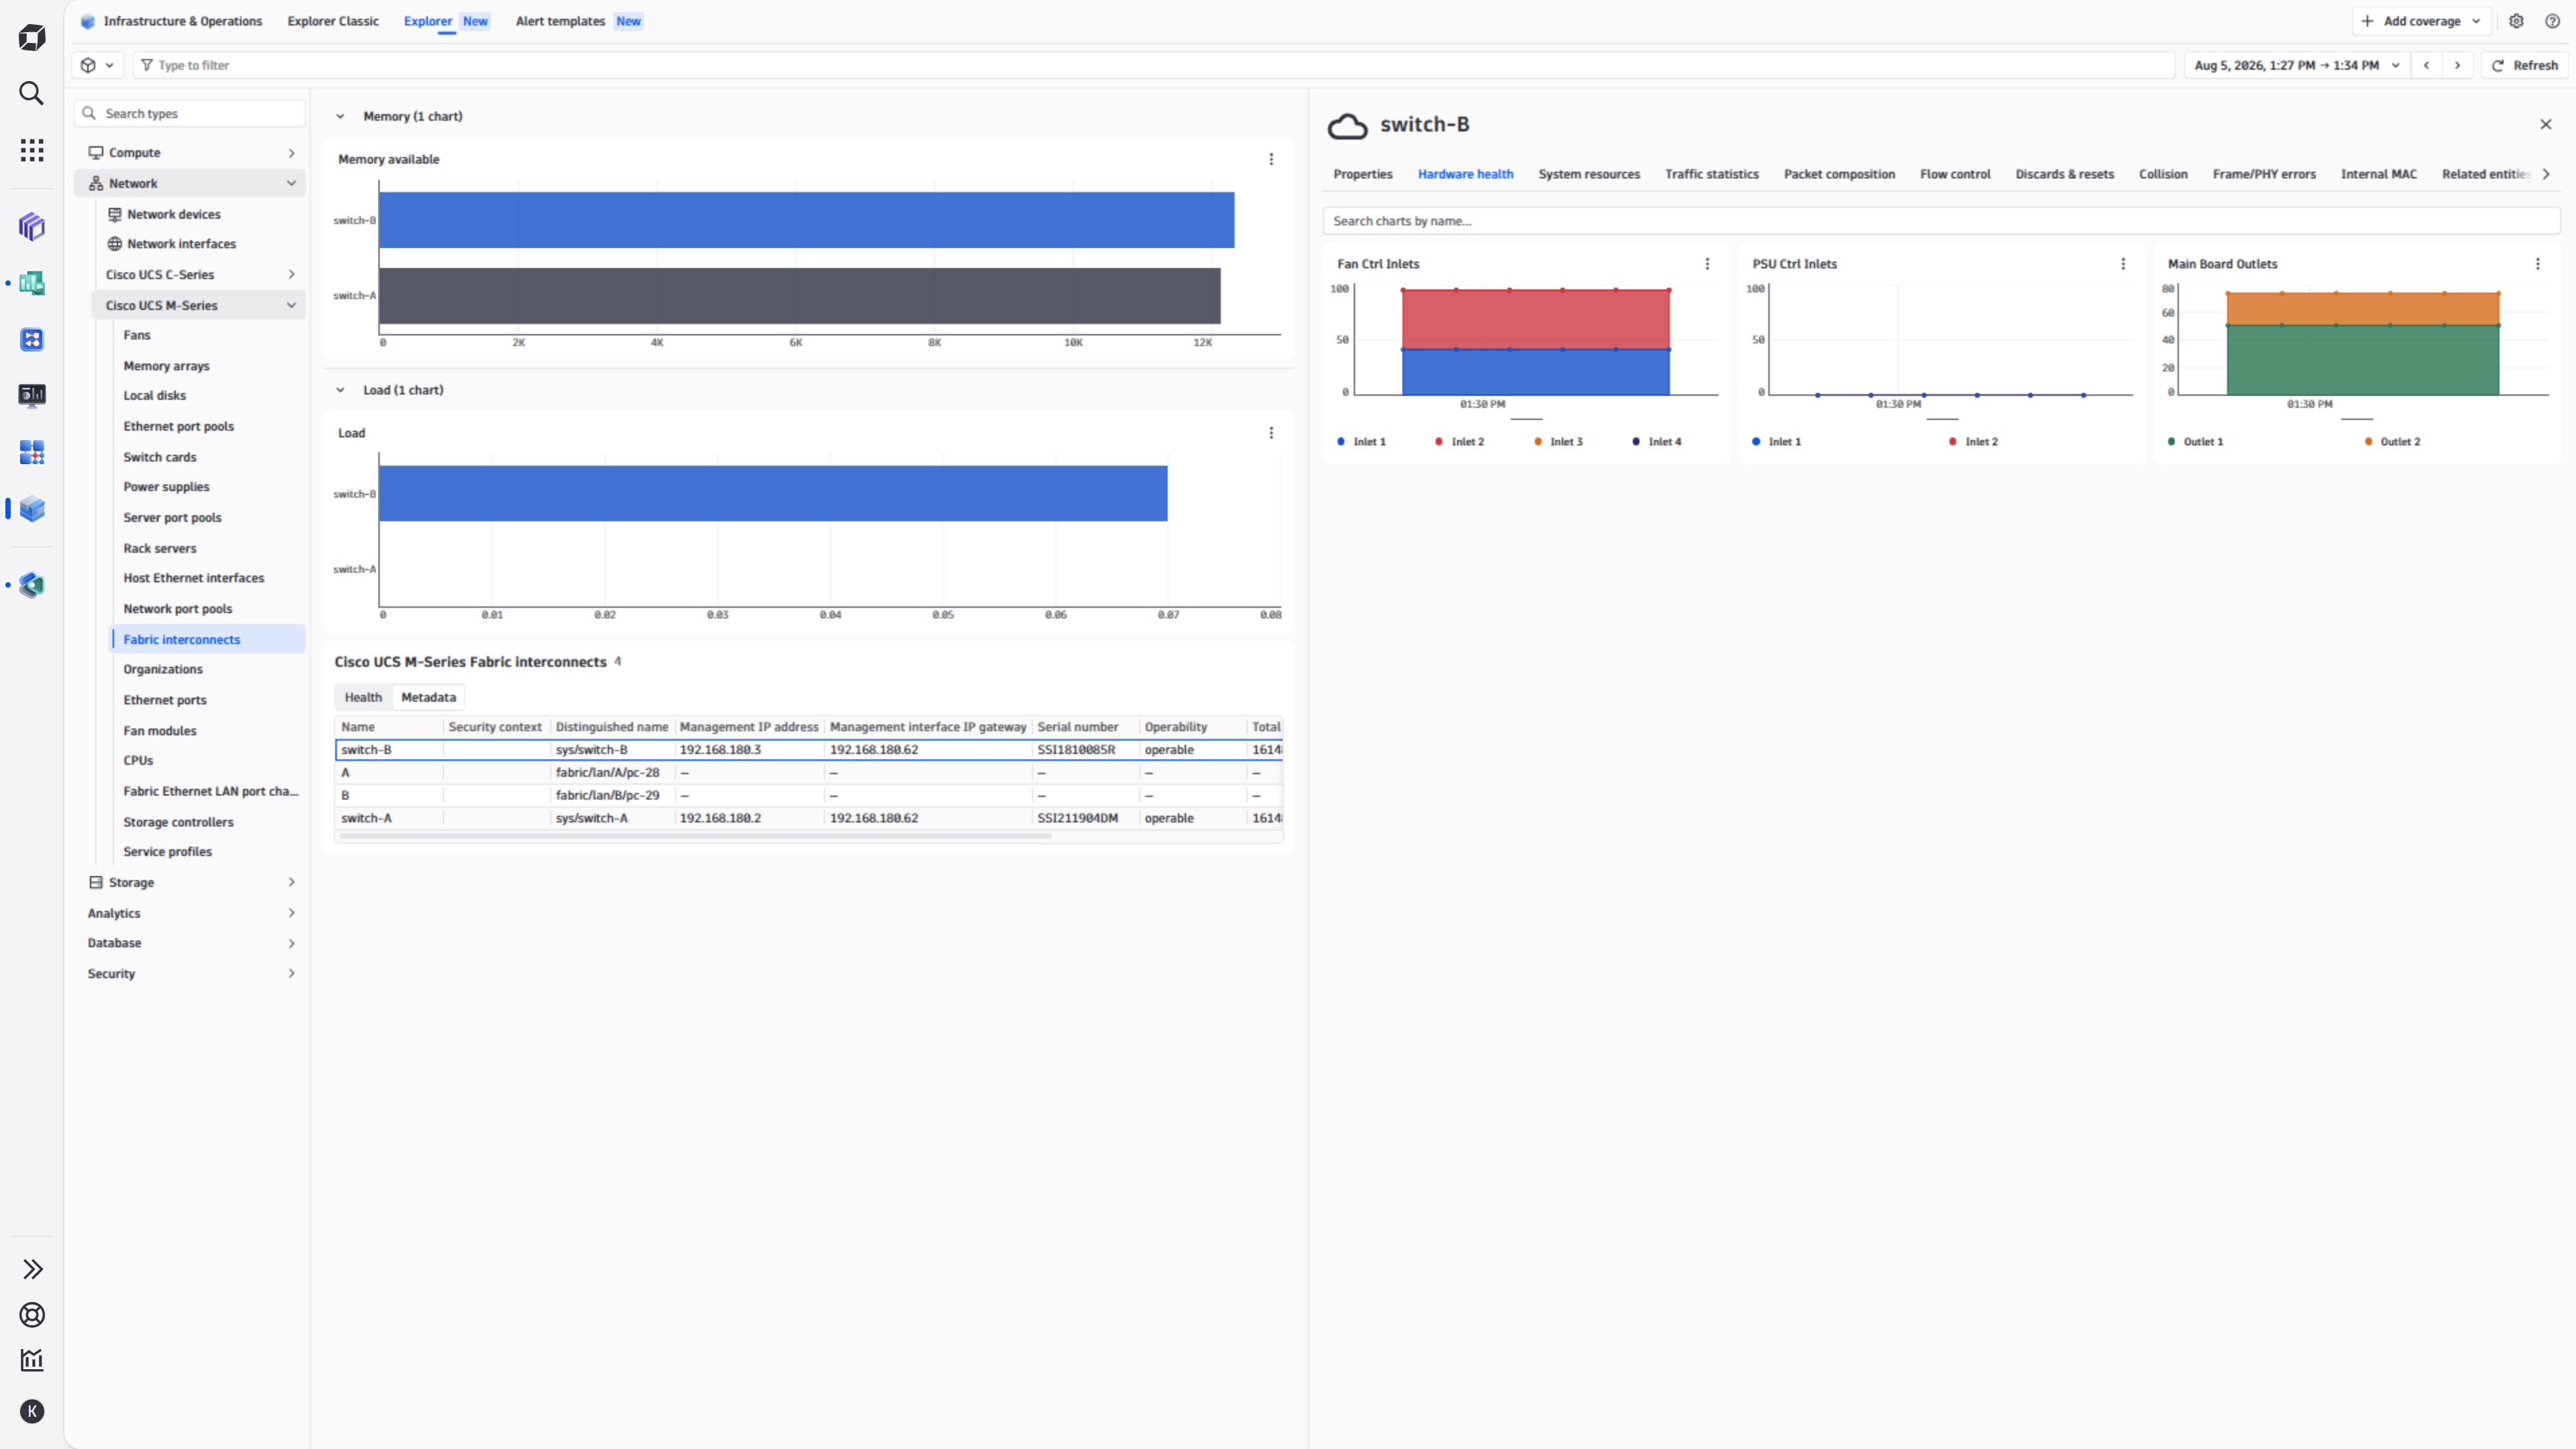The width and height of the screenshot is (2576, 1449).
Task: Open Load chart options menu
Action: coord(1271,433)
